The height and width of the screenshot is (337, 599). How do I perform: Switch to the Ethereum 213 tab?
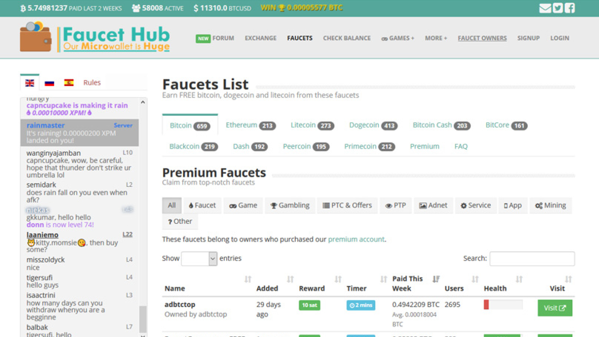tap(250, 125)
